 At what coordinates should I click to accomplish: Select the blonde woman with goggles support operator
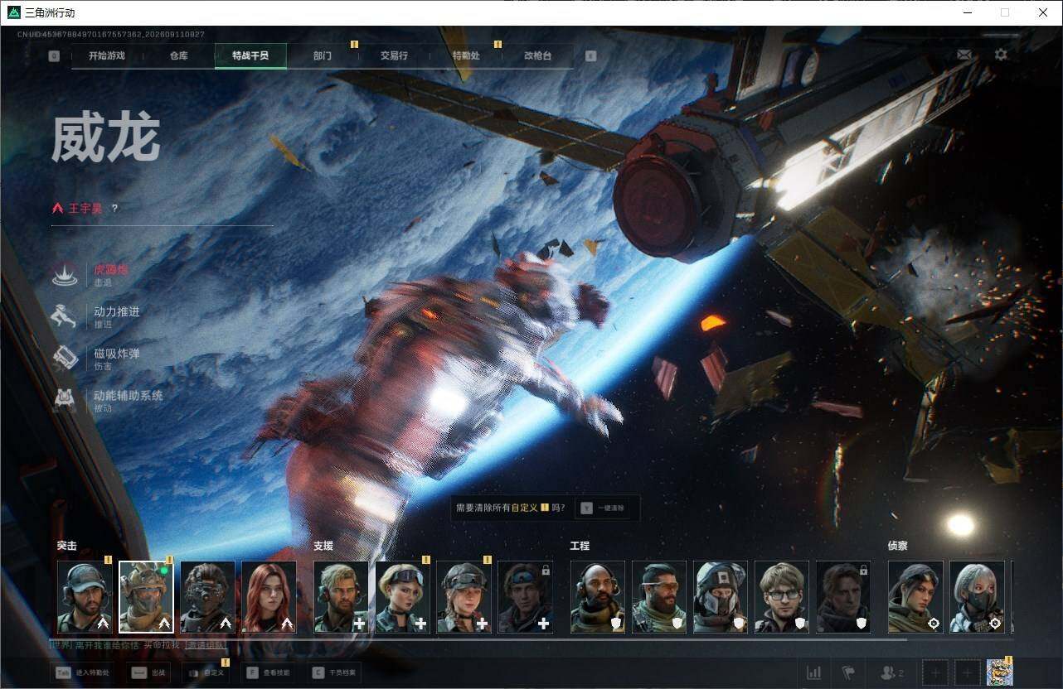coord(403,597)
